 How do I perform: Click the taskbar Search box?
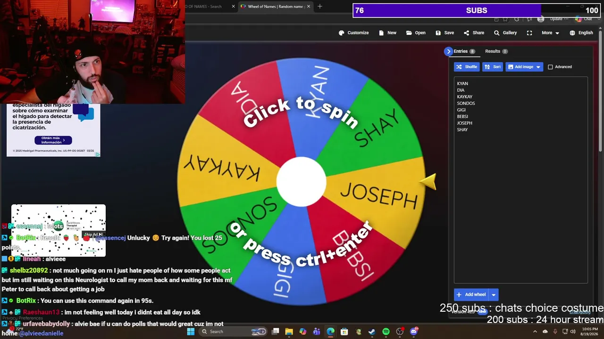pos(234,331)
